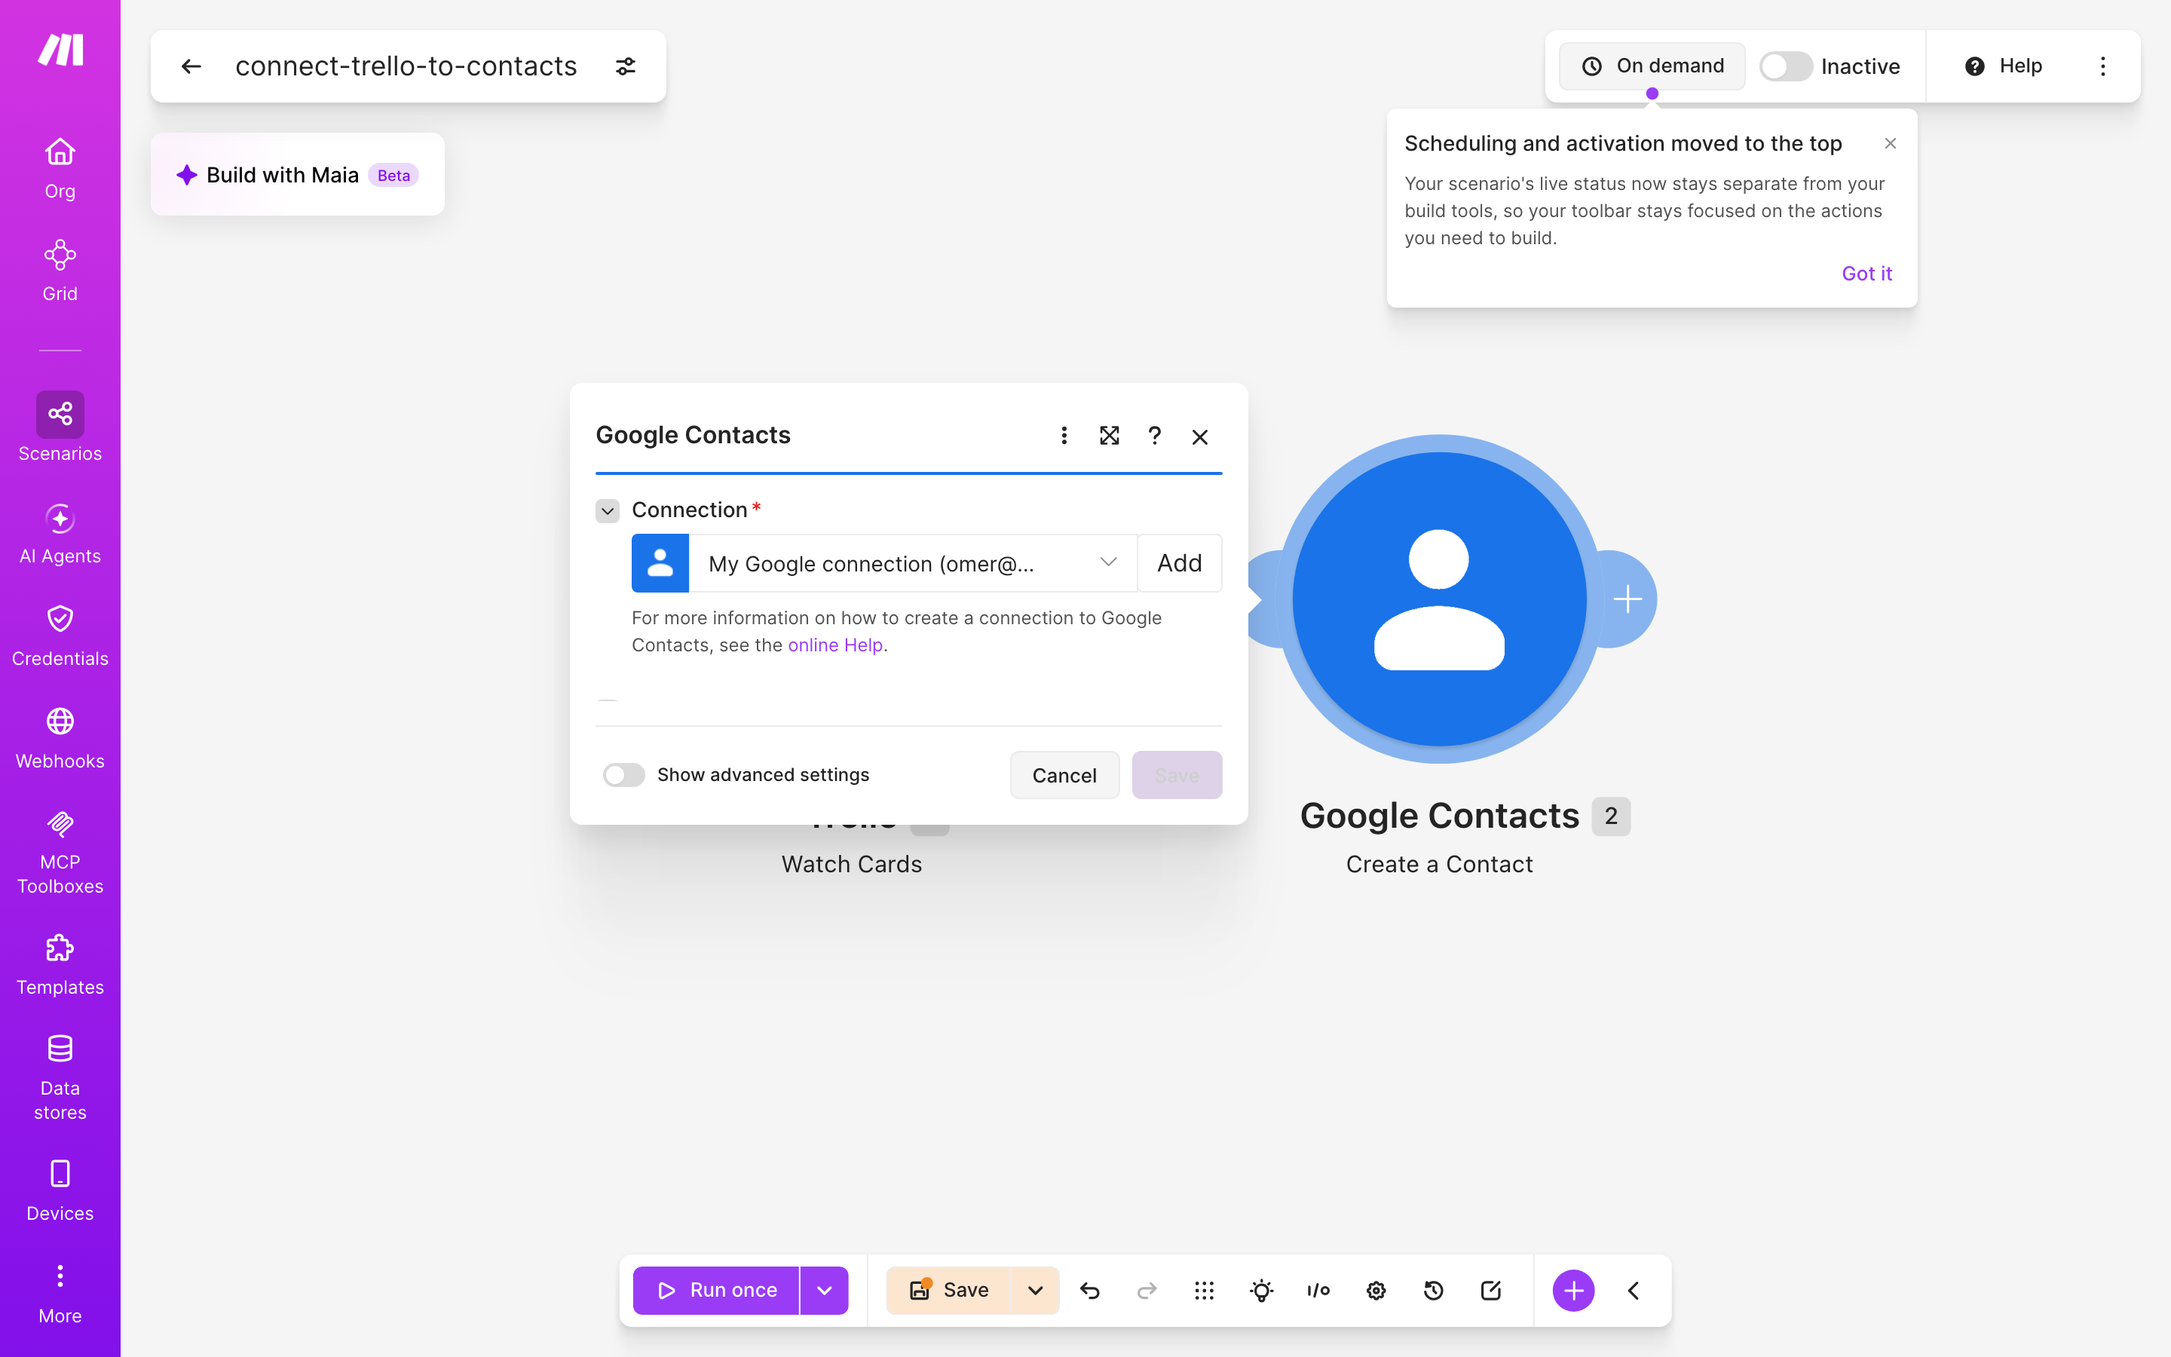This screenshot has width=2171, height=1357.
Task: Open the On demand schedule setting
Action: click(1652, 66)
